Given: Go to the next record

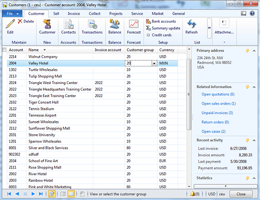Looking at the screenshot, I should coord(33,194).
